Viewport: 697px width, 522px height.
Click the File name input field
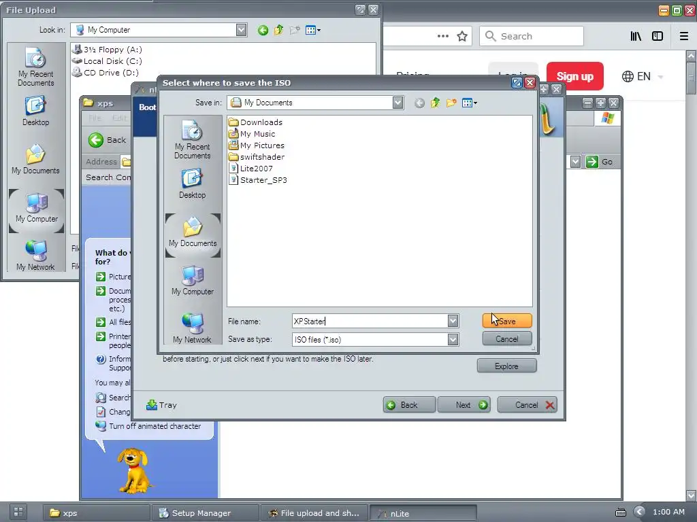tap(370, 321)
